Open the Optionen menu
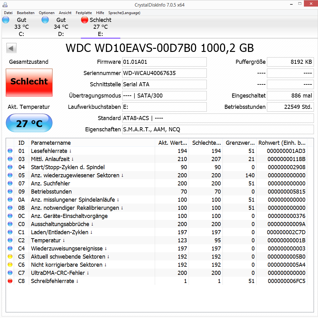 pyautogui.click(x=47, y=13)
